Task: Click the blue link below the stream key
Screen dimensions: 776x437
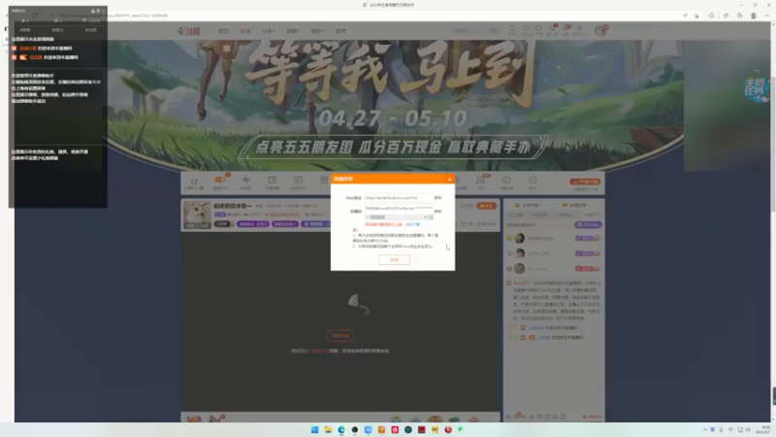Action: [x=413, y=224]
